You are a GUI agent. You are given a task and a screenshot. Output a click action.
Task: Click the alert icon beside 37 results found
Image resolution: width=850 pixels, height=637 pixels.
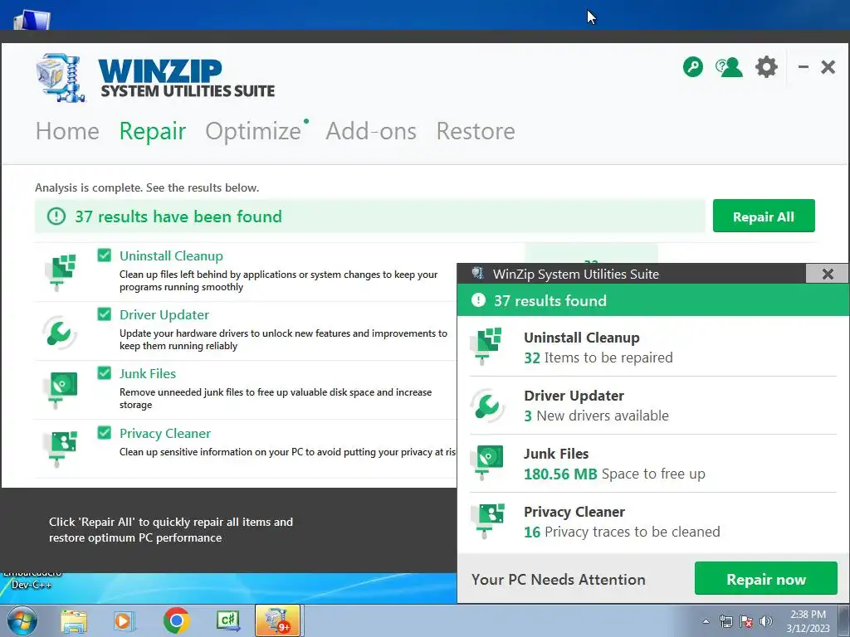478,300
